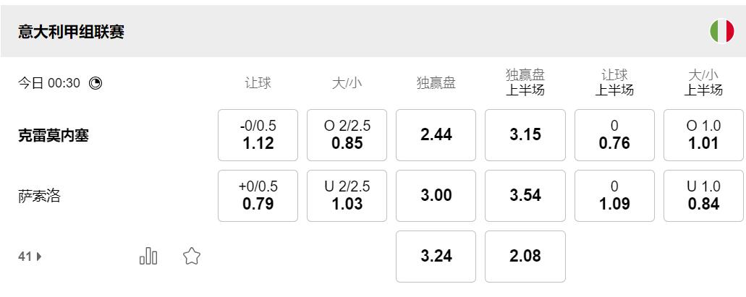Toggle the favorite star icon
746x297 pixels.
[191, 256]
